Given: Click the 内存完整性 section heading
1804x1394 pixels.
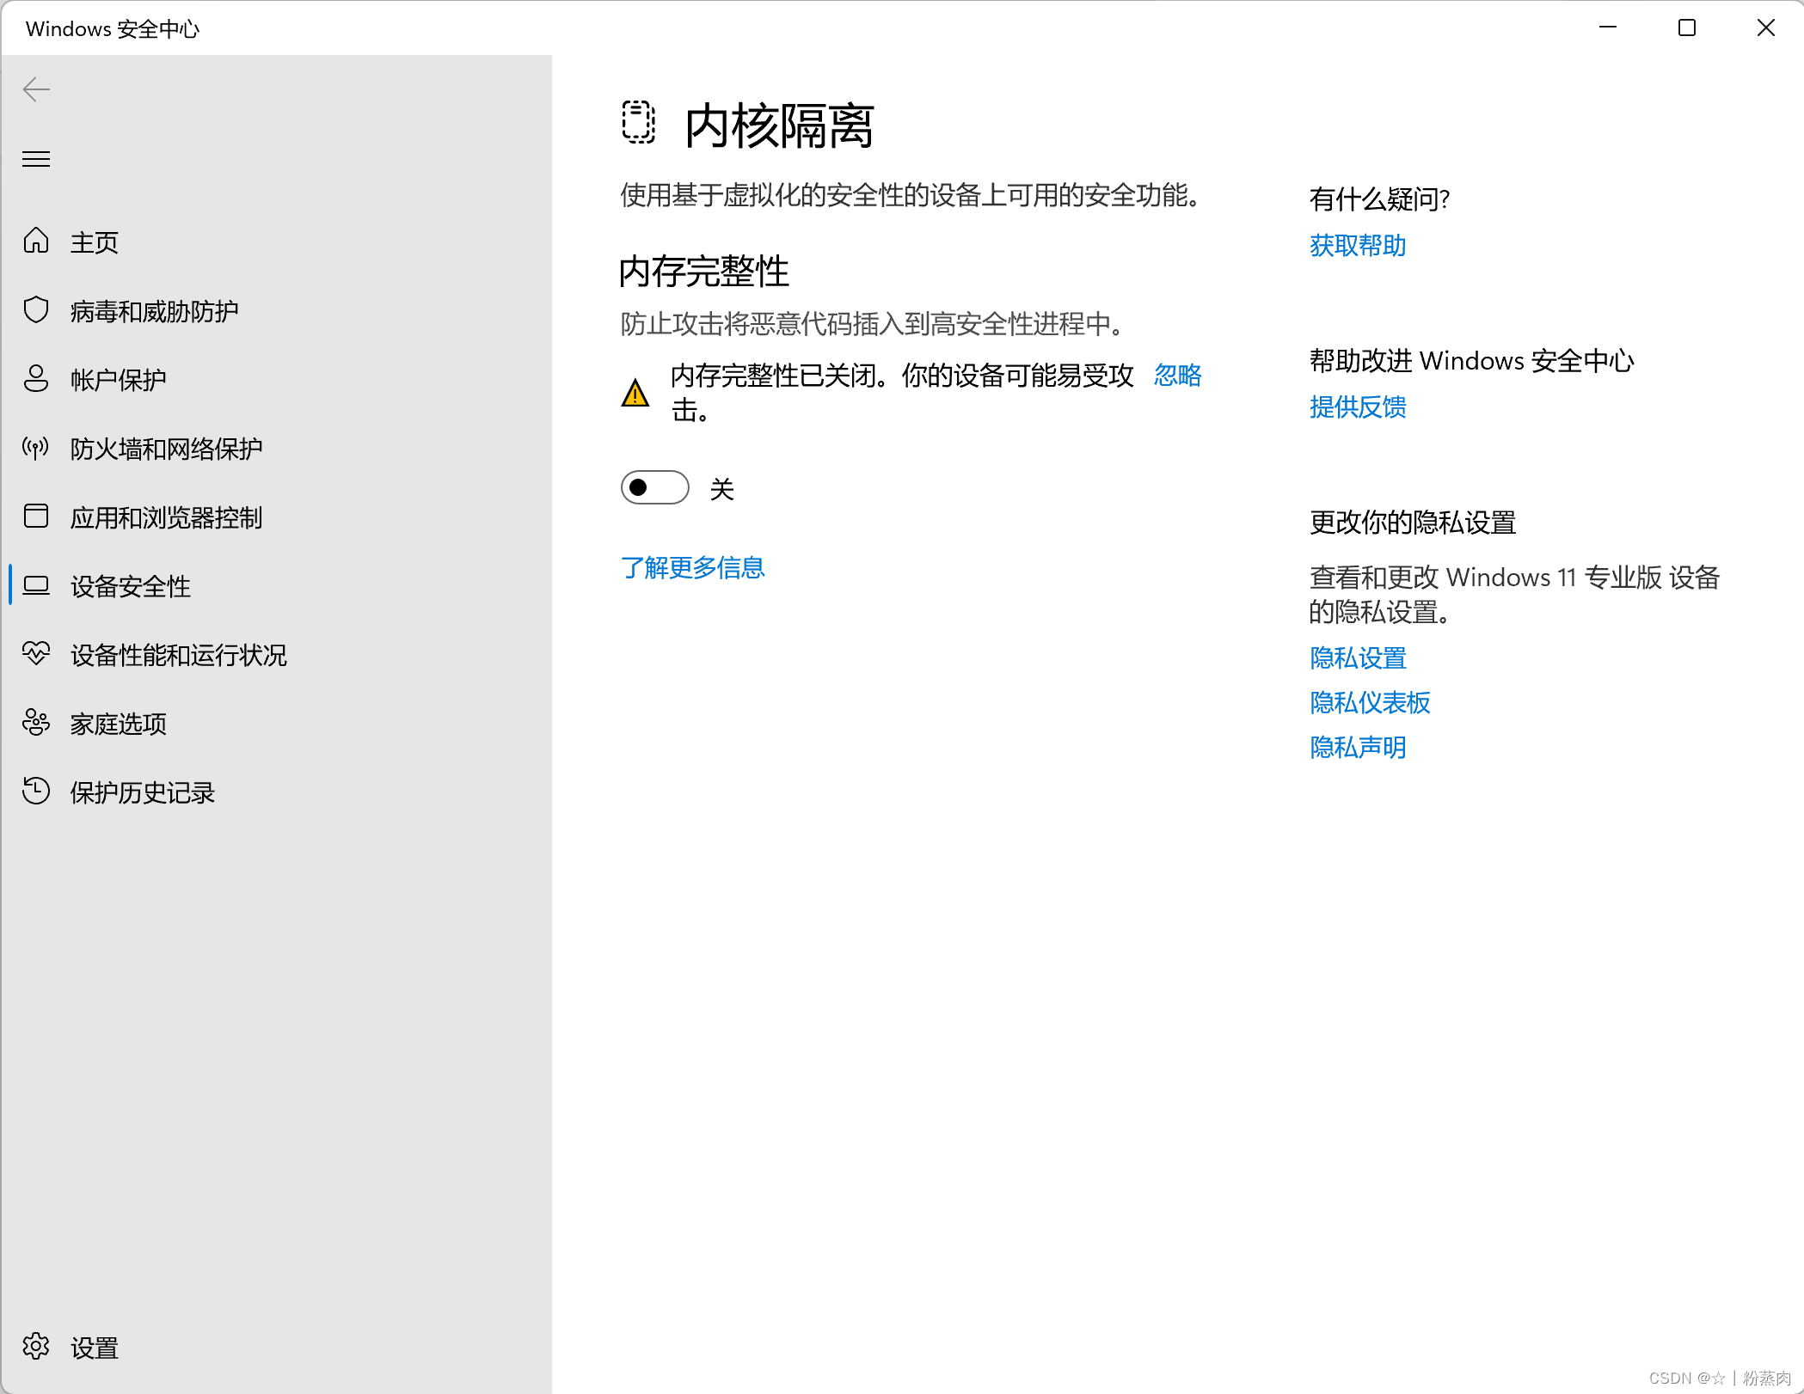Looking at the screenshot, I should click(703, 272).
